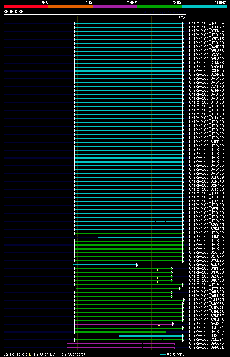Select the UniRef100_C5WWS3 label

206,63
